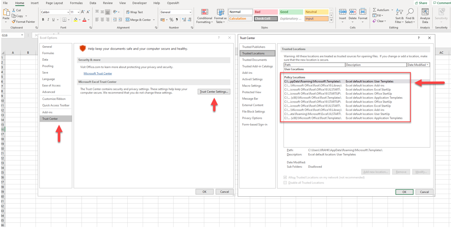Switch to the Formulas ribbon tab
This screenshot has width=451, height=229.
(76, 3)
